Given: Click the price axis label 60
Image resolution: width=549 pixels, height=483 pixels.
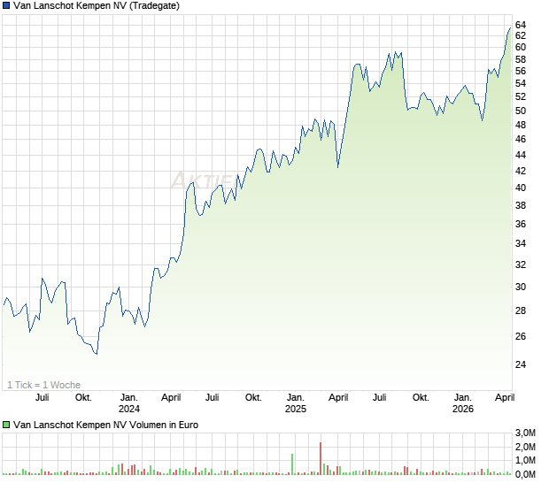Looking at the screenshot, I should tap(521, 47).
